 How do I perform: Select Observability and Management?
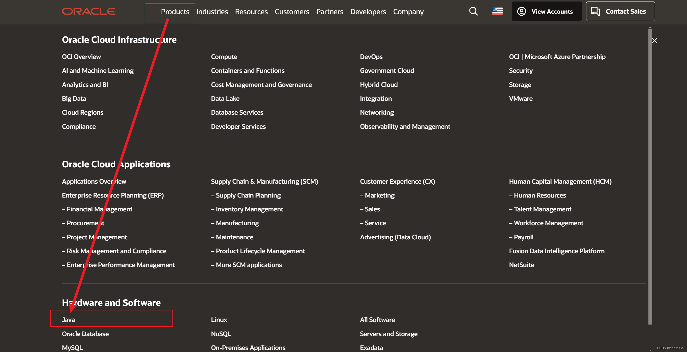tap(405, 126)
